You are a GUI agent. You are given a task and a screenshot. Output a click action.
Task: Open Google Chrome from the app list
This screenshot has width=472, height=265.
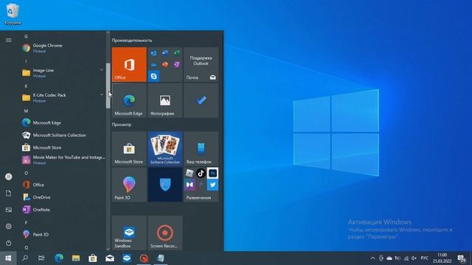coord(63,48)
